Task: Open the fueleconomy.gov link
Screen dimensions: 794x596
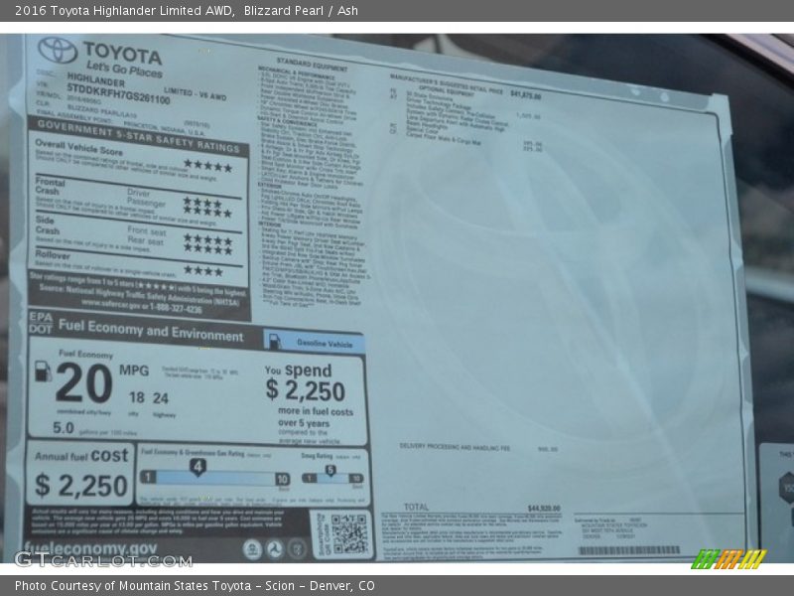Action: point(90,548)
